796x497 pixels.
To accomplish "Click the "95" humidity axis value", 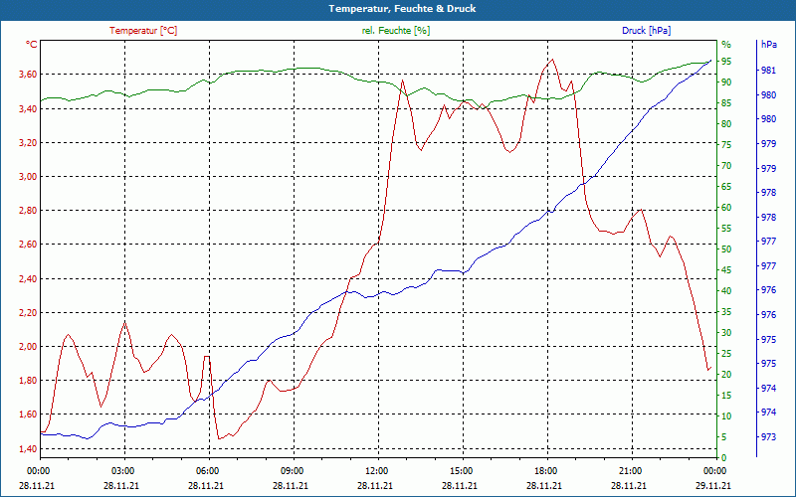I will click(x=726, y=61).
